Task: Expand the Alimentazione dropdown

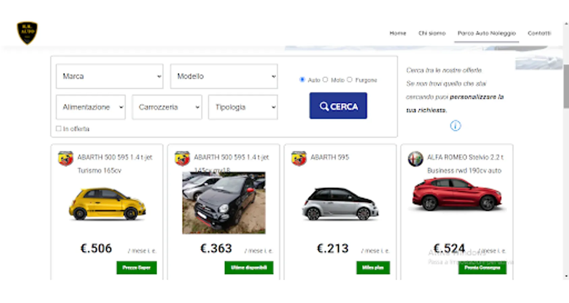Action: click(91, 107)
